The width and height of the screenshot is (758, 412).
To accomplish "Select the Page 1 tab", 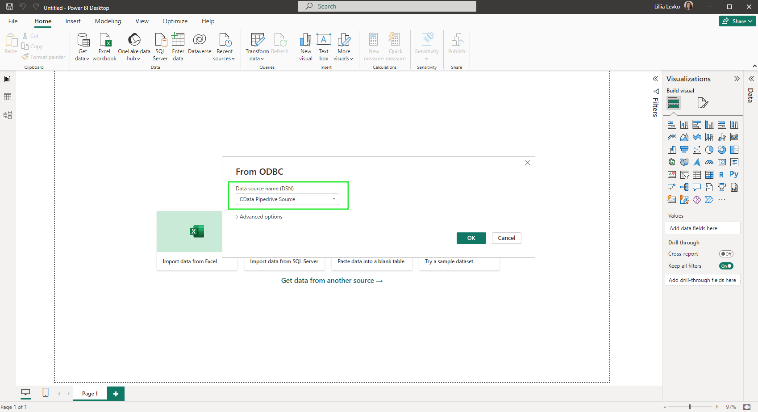I will click(90, 394).
